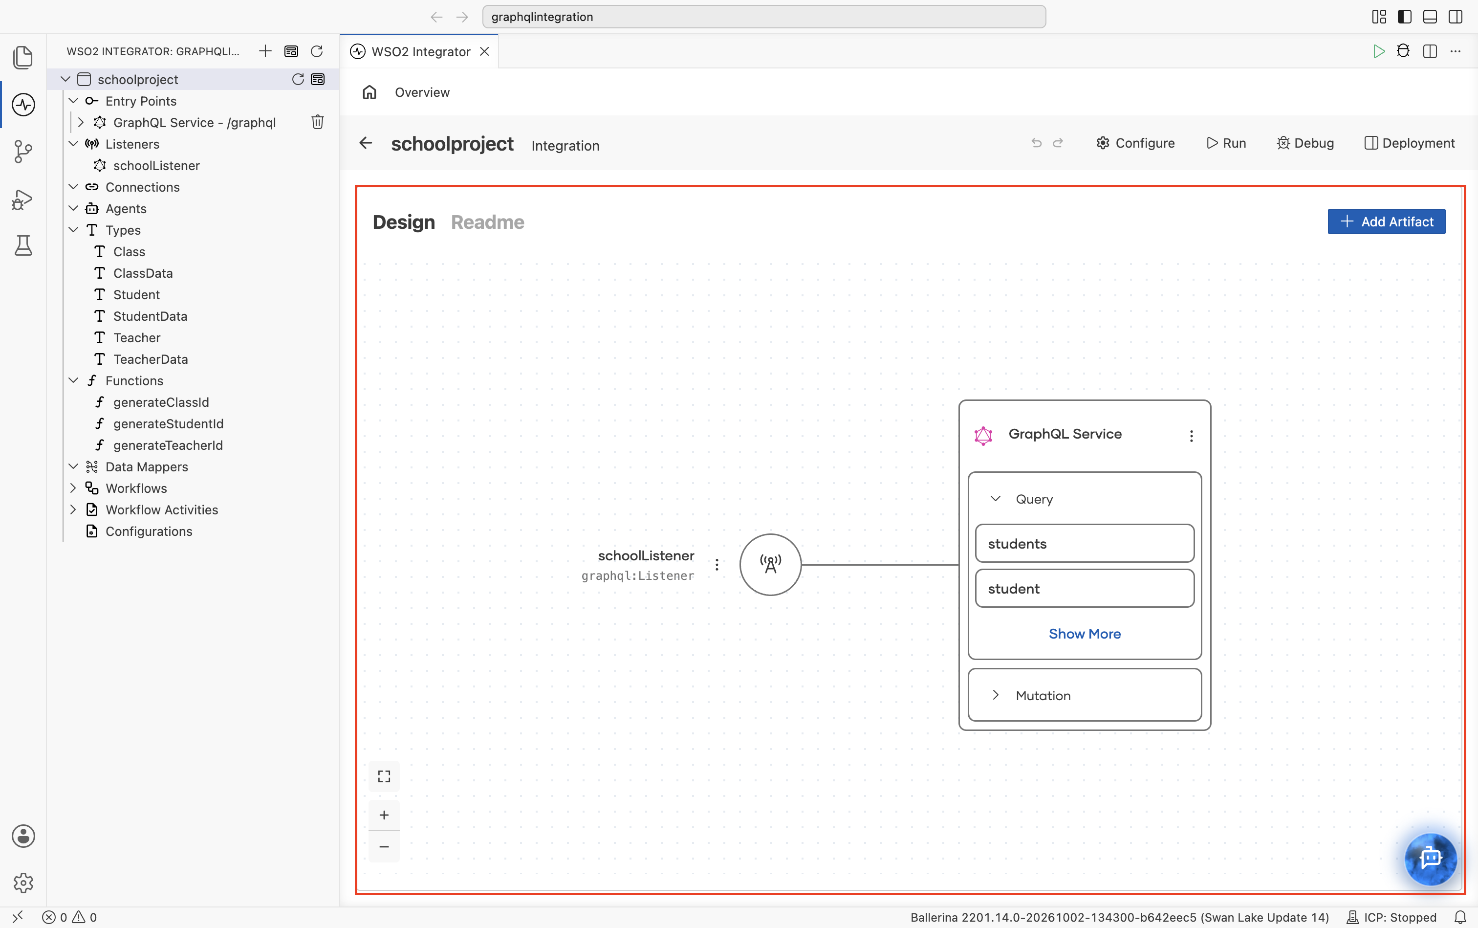This screenshot has height=928, width=1478.
Task: Click the refresh icon in panel header
Action: click(x=317, y=51)
